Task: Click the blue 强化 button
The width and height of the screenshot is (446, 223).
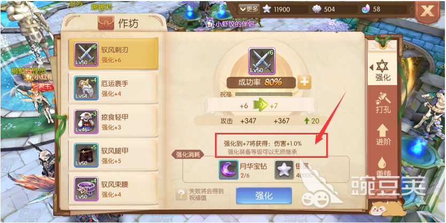Action: click(x=264, y=196)
